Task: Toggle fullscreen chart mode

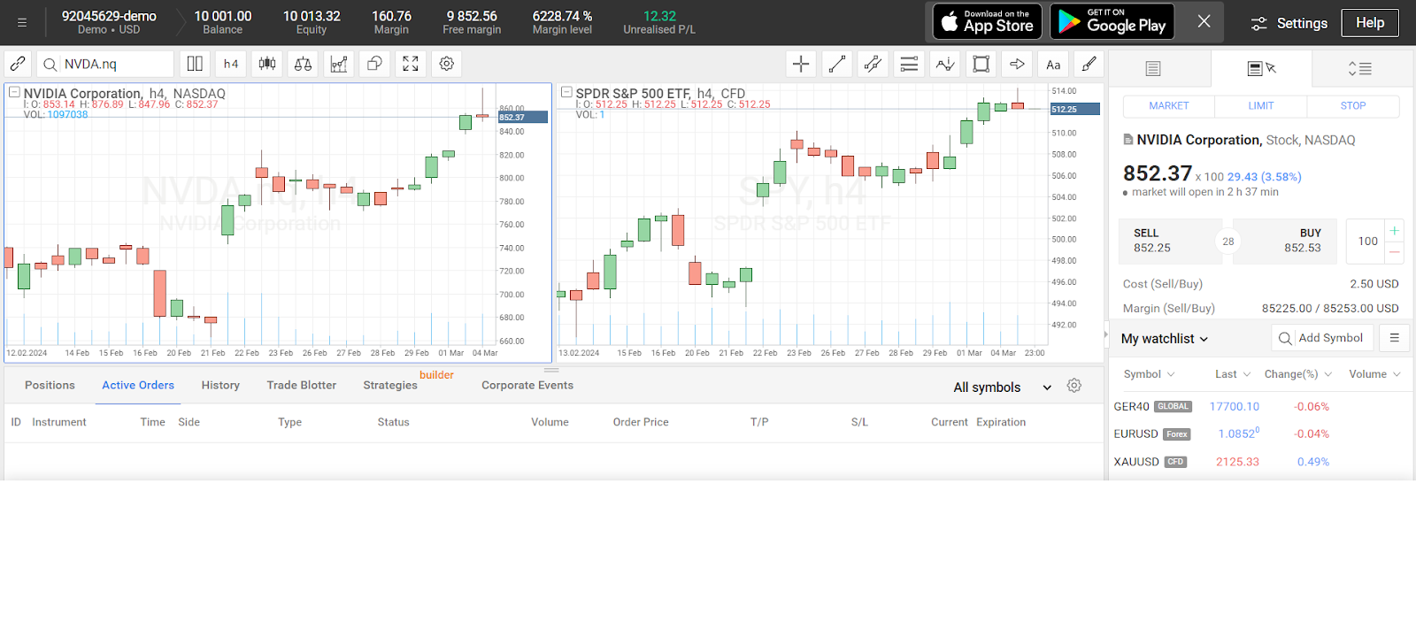Action: click(x=411, y=64)
